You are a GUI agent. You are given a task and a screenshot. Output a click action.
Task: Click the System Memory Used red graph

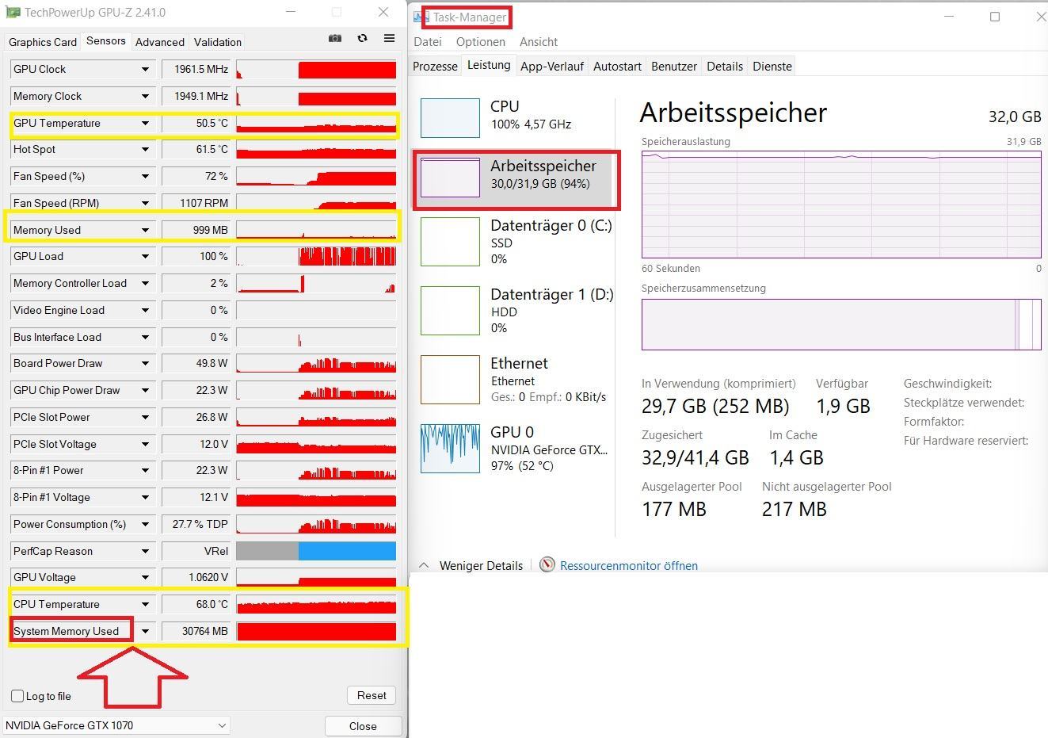pyautogui.click(x=316, y=632)
